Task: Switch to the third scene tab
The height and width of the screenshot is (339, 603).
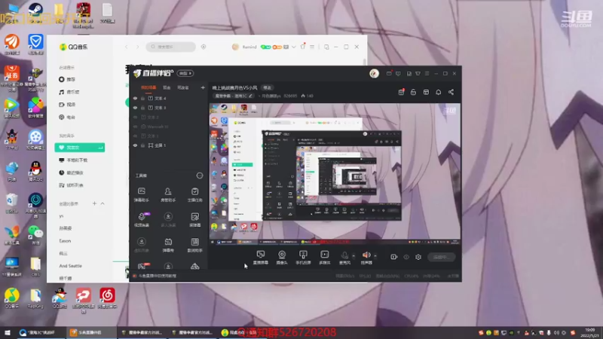Action: pos(183,87)
